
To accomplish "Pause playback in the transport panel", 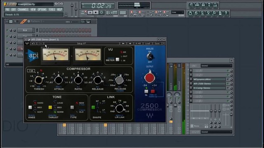I will pyautogui.click(x=90, y=13).
